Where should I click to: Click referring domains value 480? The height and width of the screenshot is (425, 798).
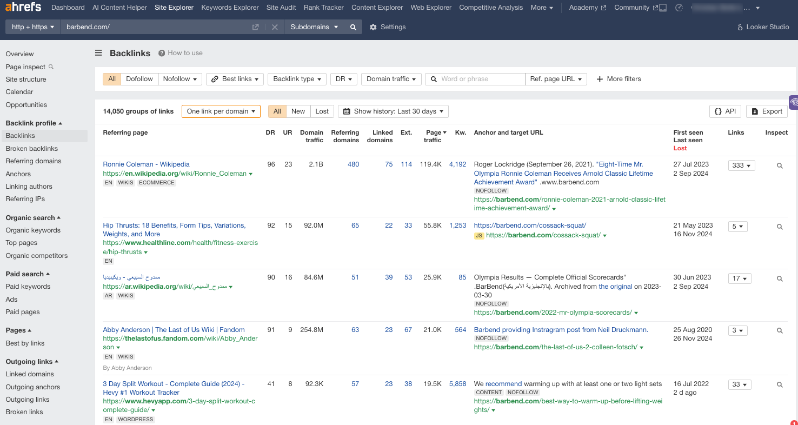click(x=354, y=164)
